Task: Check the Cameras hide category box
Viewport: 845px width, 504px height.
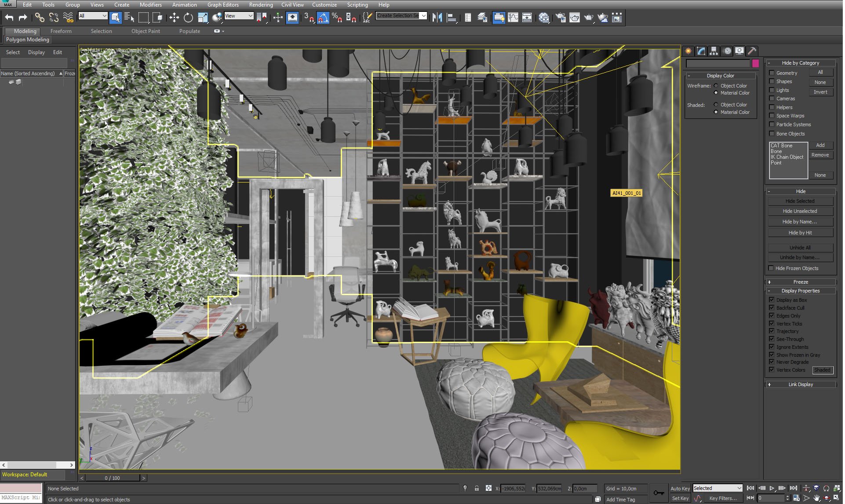Action: click(772, 99)
